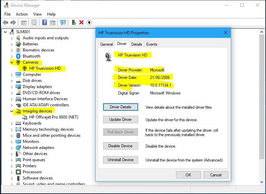Click Cancel in the Properties dialog
Image resolution: width=266 pixels, height=194 pixels.
point(216,175)
